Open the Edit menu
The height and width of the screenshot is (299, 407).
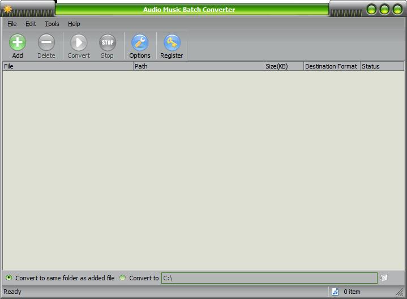coord(31,24)
